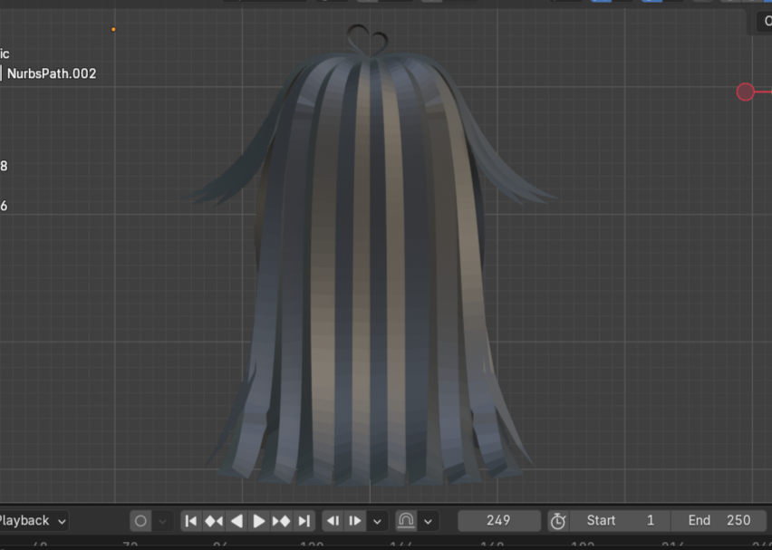The height and width of the screenshot is (550, 772).
Task: Click the red circle gizmo at the right edge
Action: click(746, 92)
